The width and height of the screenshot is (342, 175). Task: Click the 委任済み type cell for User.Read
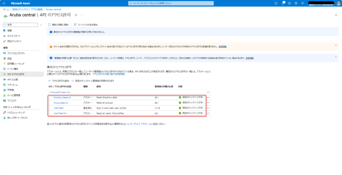tap(87, 108)
